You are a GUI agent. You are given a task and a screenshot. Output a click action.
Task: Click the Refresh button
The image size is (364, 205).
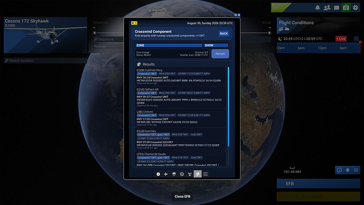[220, 54]
